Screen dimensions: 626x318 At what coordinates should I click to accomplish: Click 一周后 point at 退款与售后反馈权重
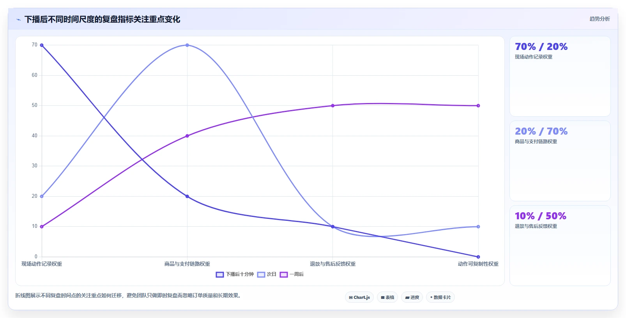point(332,106)
